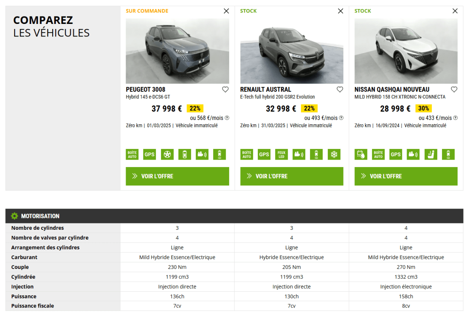The image size is (471, 316).
Task: Favorite the Nissan Qashqai with heart icon
Action: [454, 89]
